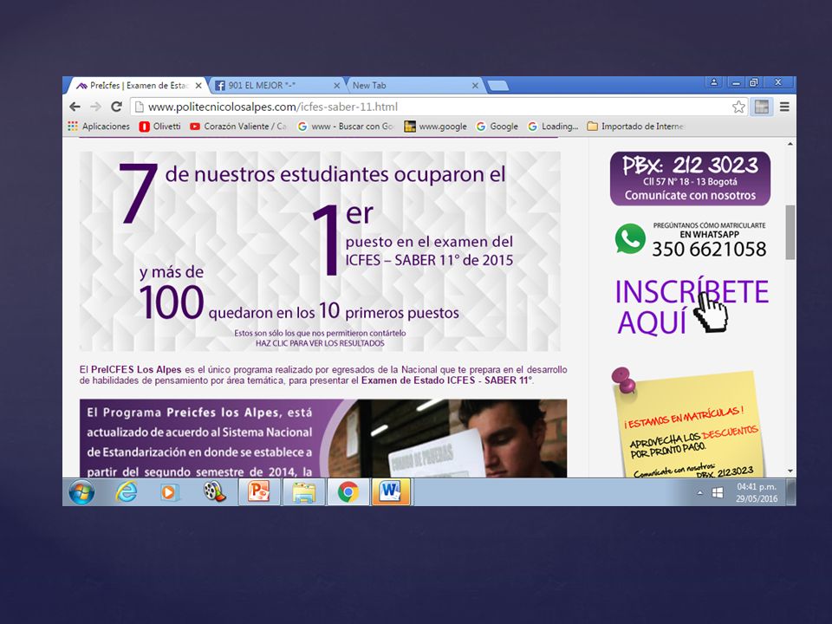Click the vertical scrollbar thumb
Screen dimensions: 832x624
790,232
